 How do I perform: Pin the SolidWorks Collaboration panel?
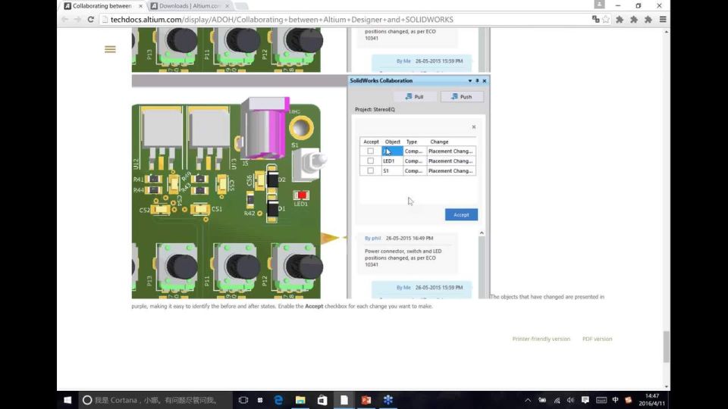tap(477, 81)
